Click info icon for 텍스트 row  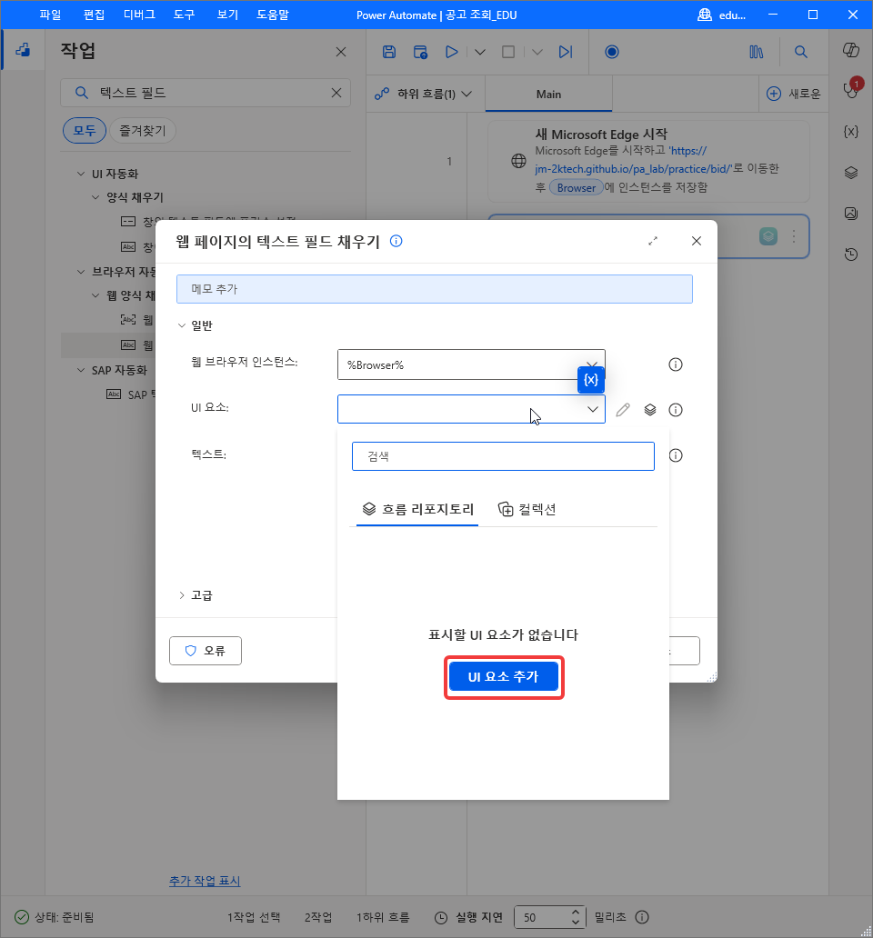(676, 456)
